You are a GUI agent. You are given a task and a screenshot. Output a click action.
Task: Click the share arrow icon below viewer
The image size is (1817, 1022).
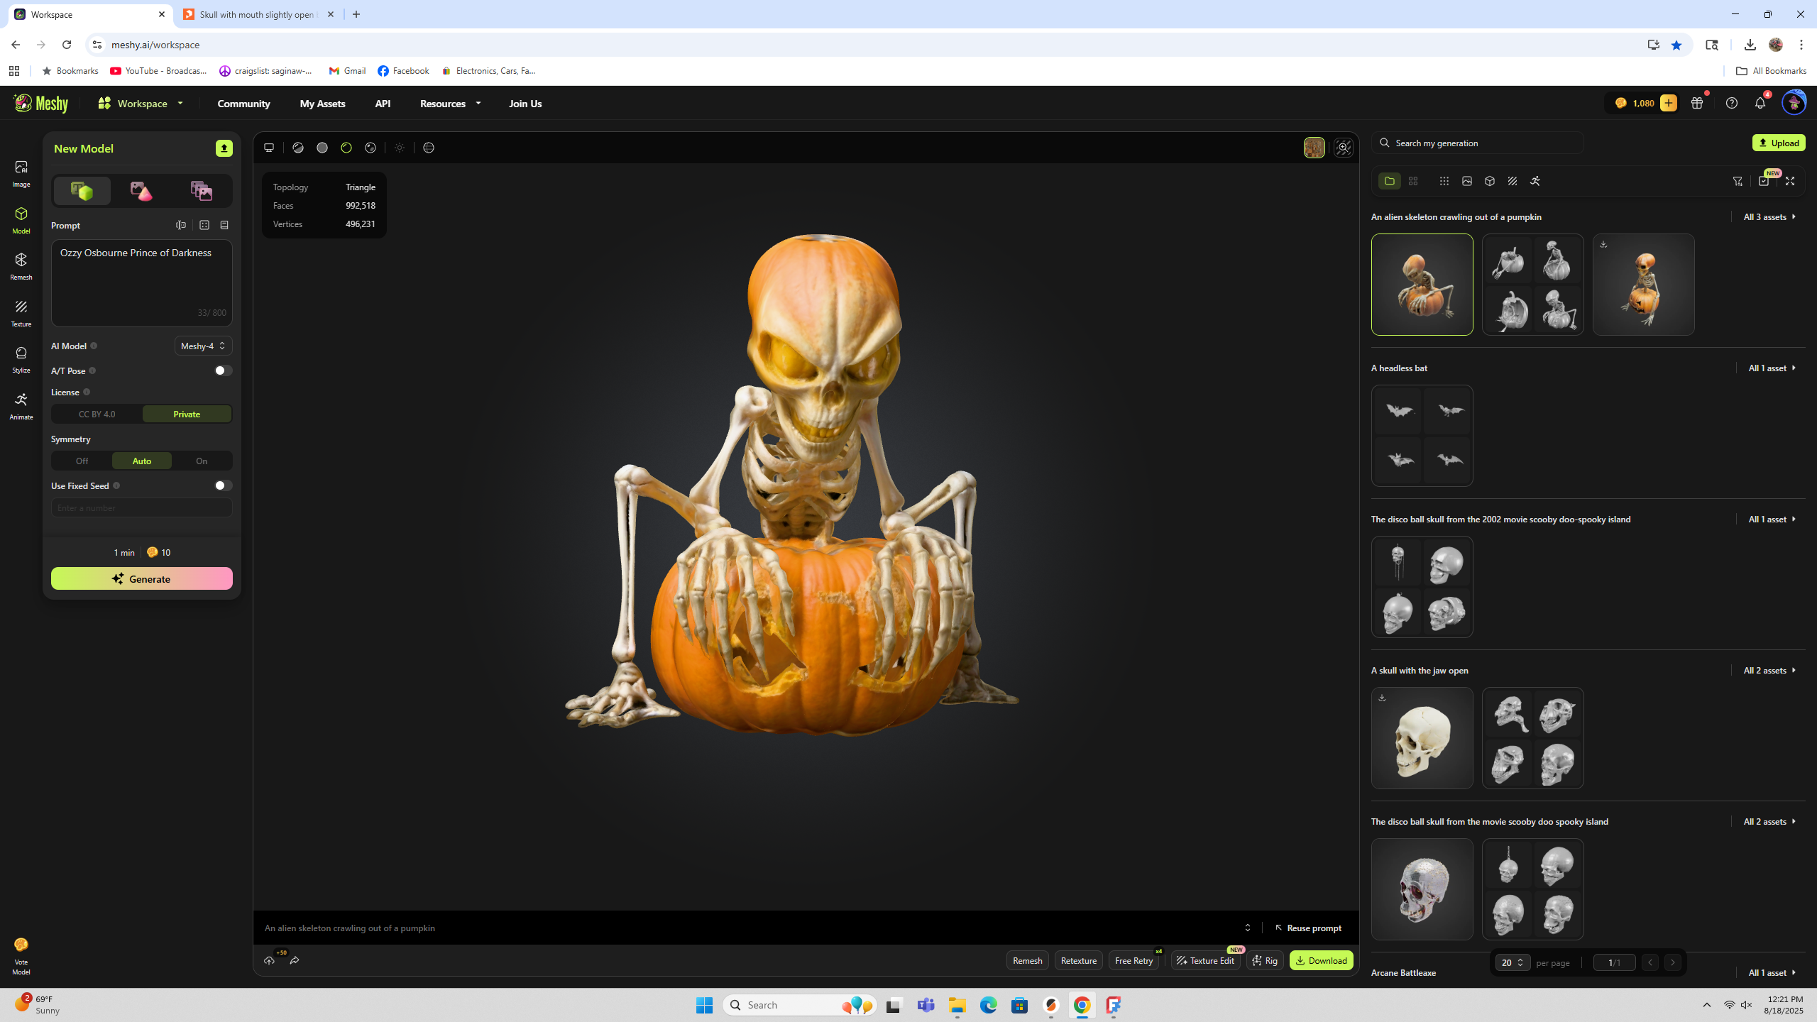point(295,960)
